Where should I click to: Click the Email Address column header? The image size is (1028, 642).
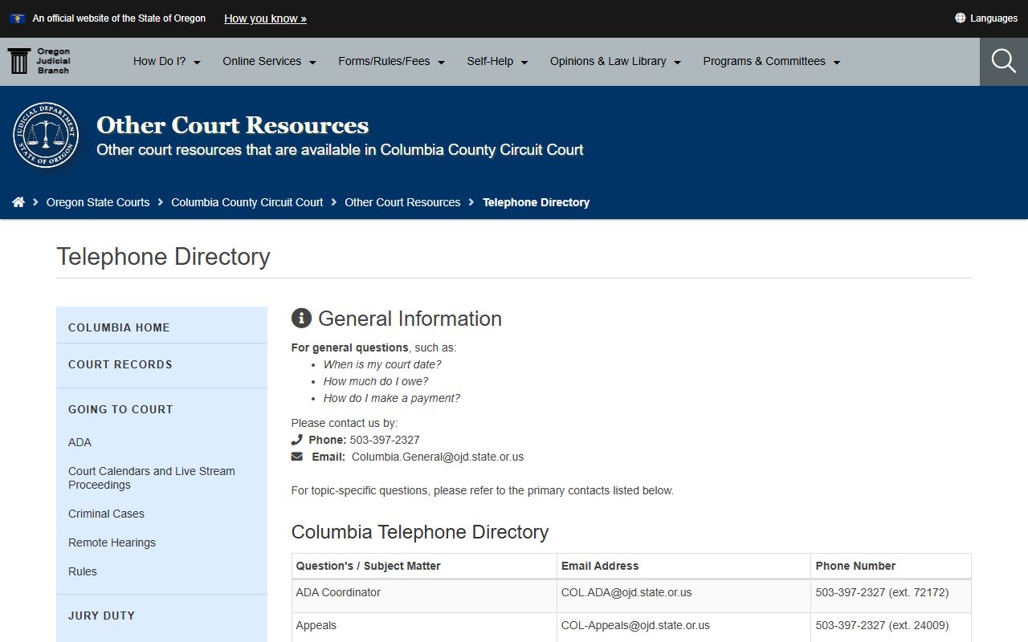click(x=683, y=566)
